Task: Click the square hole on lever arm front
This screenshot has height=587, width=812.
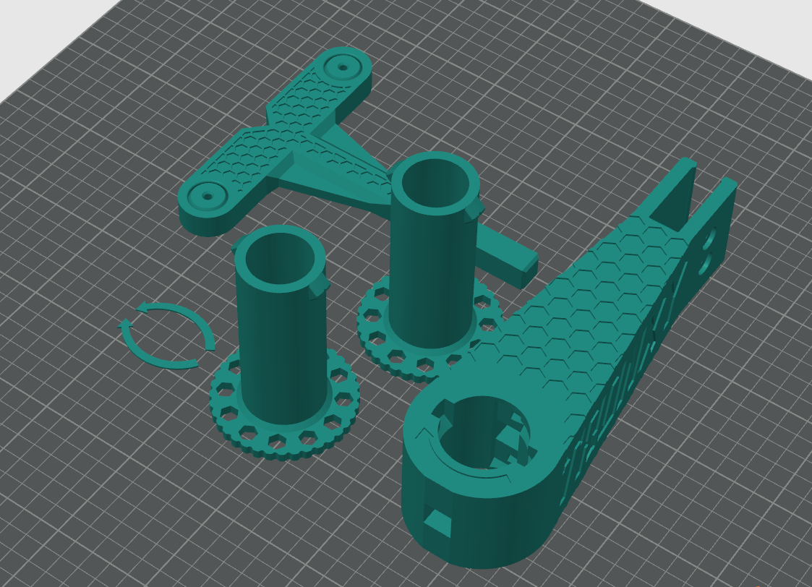Action: coord(436,520)
